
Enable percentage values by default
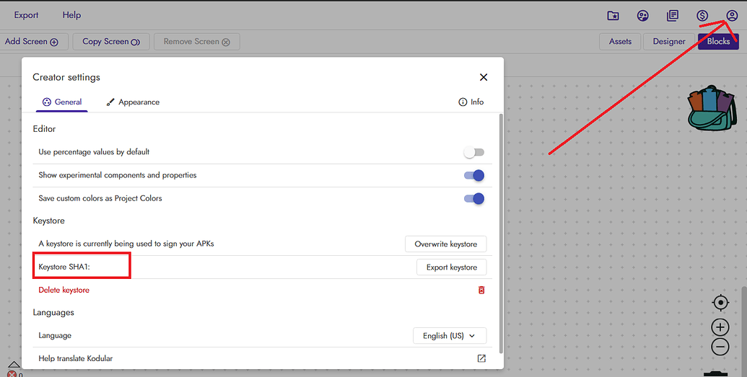(x=473, y=152)
